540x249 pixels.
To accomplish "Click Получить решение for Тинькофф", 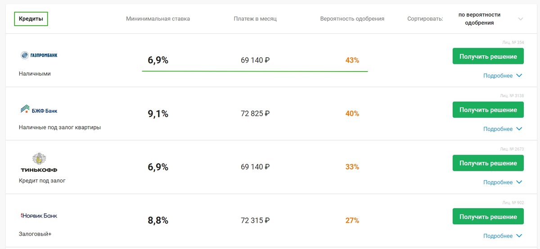I will (488, 163).
